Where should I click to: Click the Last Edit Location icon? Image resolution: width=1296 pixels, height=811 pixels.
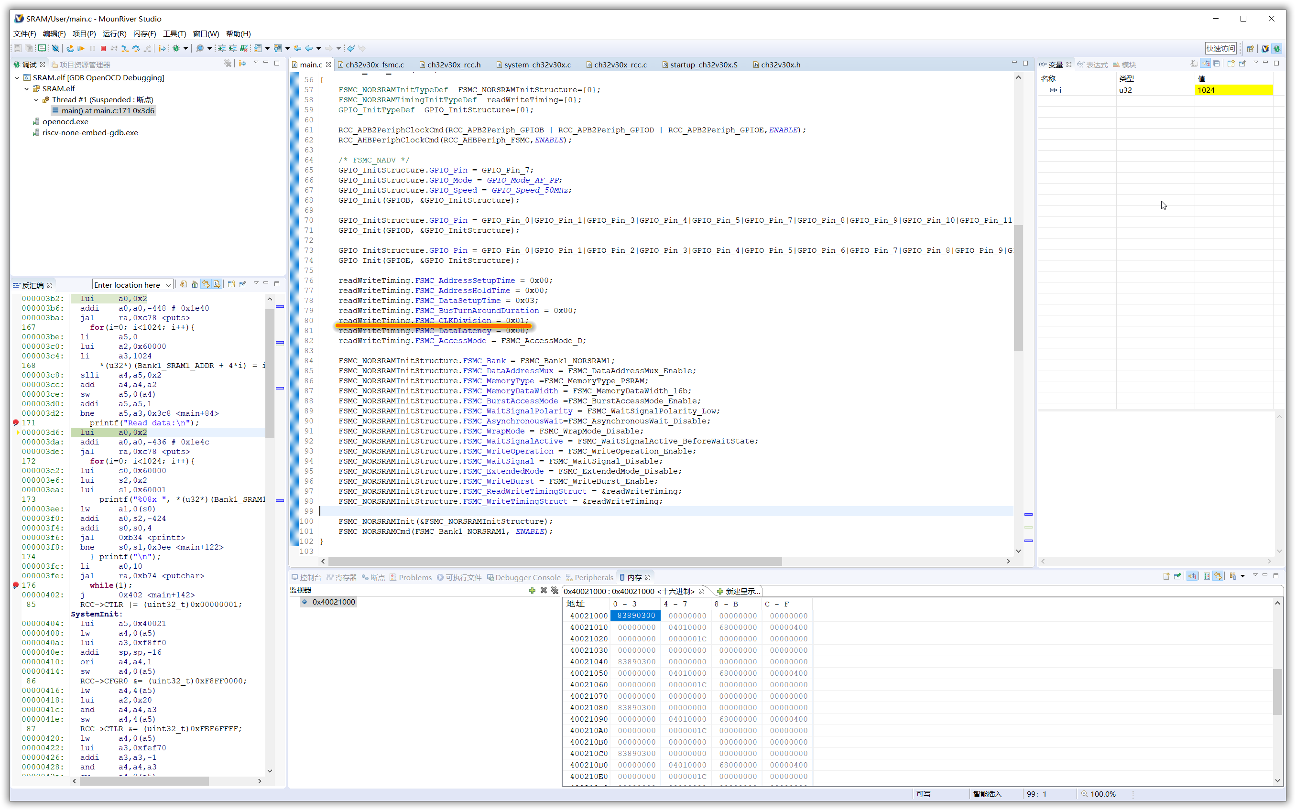[x=297, y=48]
